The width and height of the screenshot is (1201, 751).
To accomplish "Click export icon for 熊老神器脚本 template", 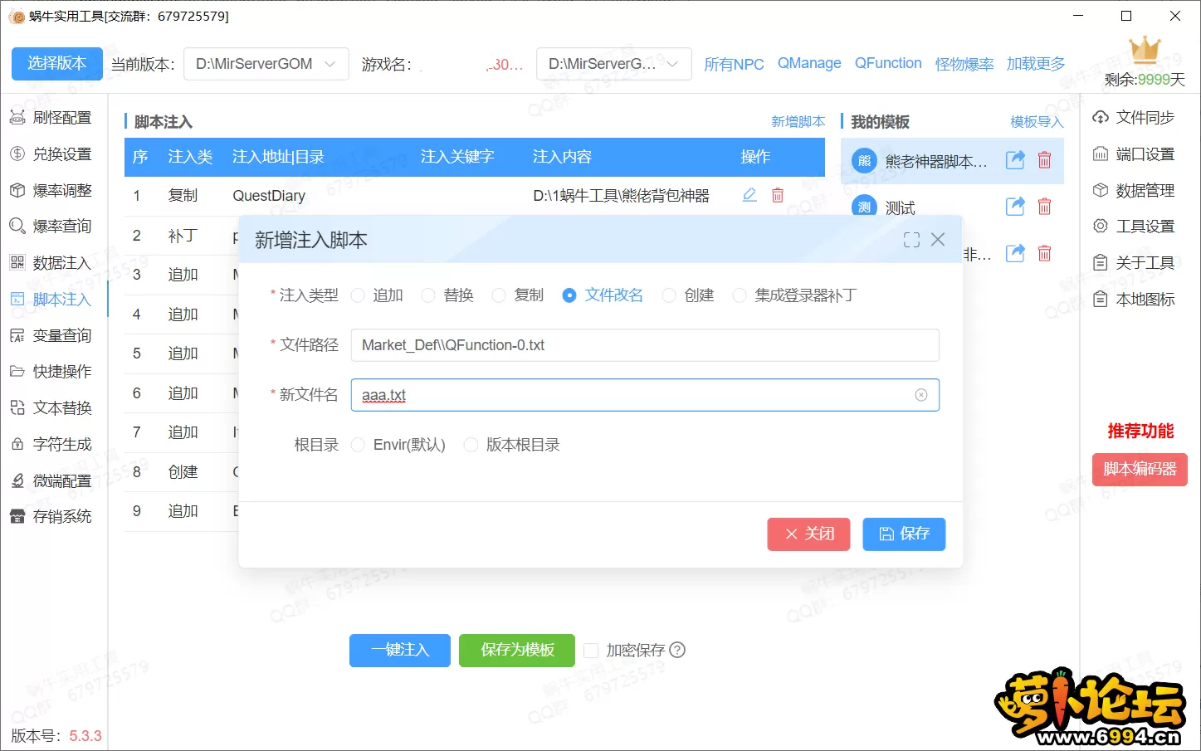I will click(x=1015, y=160).
